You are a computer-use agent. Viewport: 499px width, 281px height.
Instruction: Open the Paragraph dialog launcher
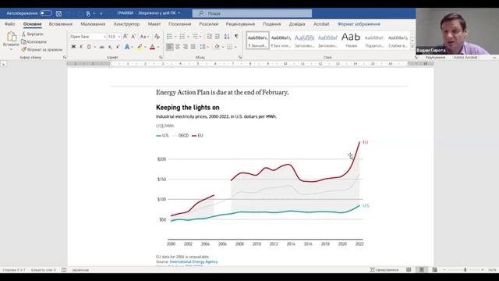240,57
